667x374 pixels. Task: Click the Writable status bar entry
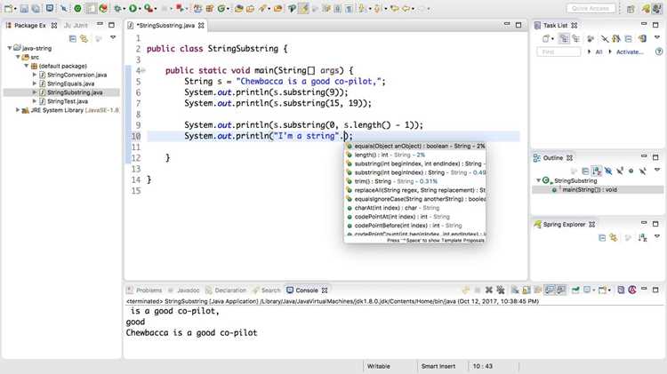pyautogui.click(x=378, y=366)
